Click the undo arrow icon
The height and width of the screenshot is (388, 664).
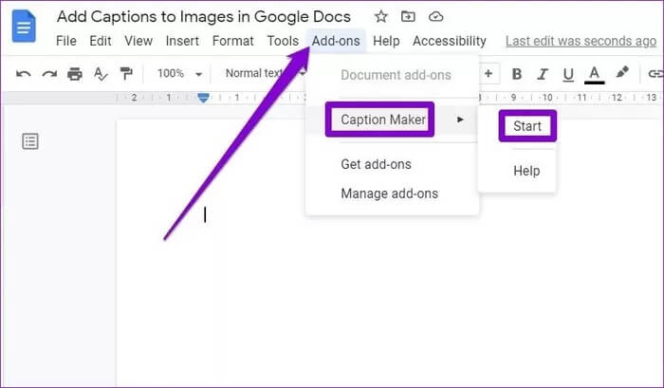coord(24,74)
